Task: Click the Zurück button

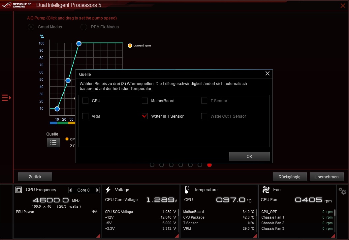Action: [x=35, y=177]
